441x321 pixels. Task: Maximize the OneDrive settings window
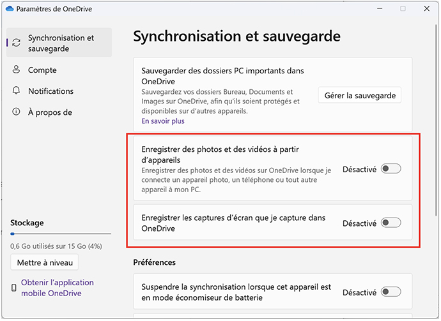pos(403,8)
